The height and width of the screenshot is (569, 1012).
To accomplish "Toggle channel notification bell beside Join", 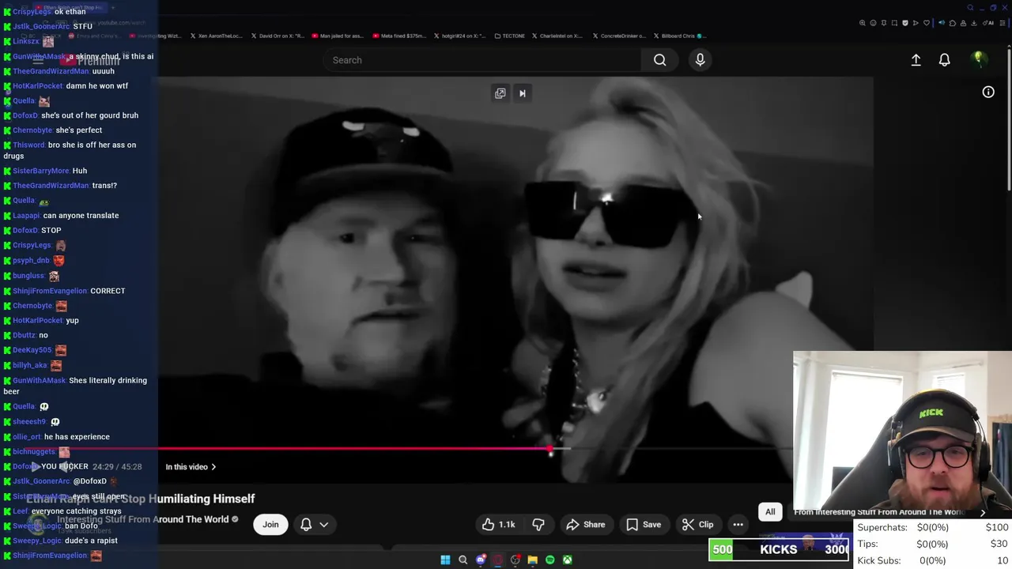I will tap(306, 525).
